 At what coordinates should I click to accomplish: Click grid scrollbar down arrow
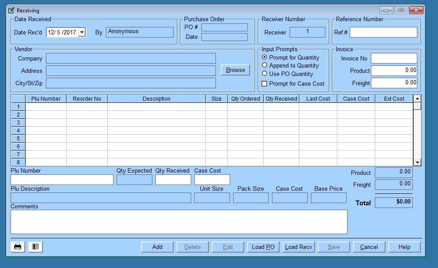(x=417, y=162)
